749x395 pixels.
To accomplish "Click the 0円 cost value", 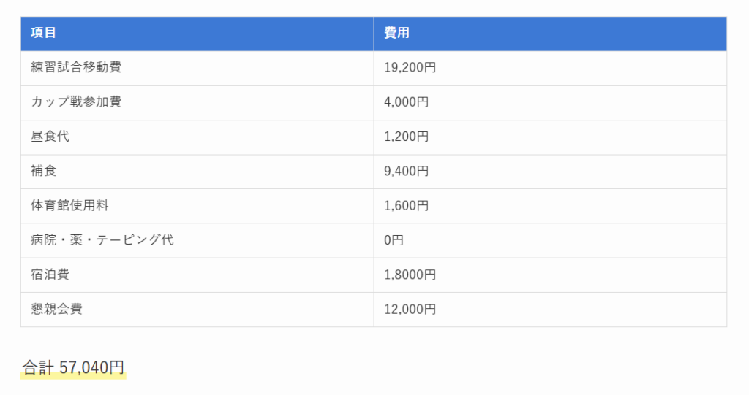I will 394,240.
